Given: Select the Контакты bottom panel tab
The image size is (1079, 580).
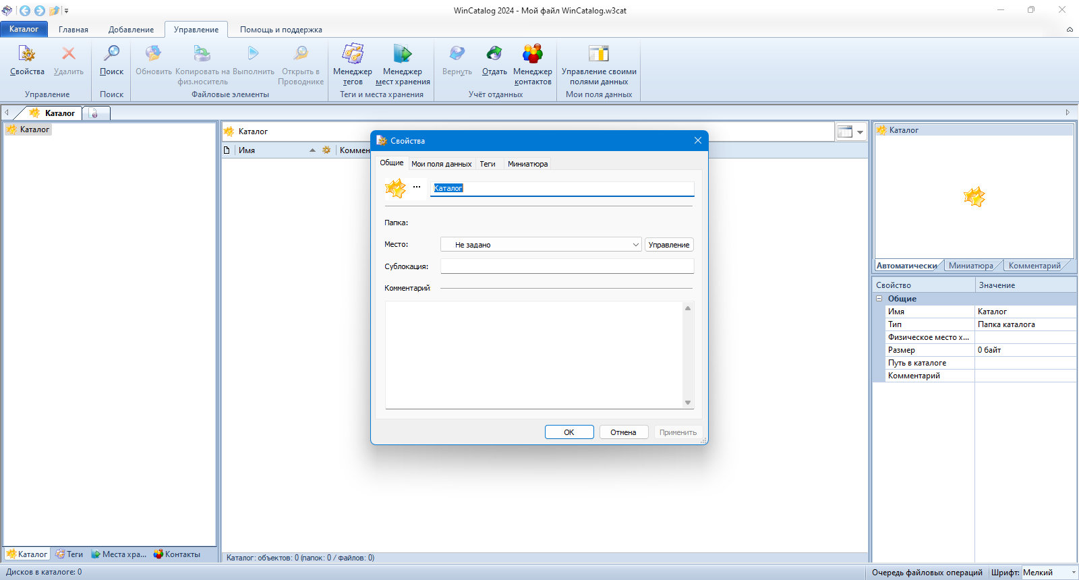Looking at the screenshot, I should 177,554.
